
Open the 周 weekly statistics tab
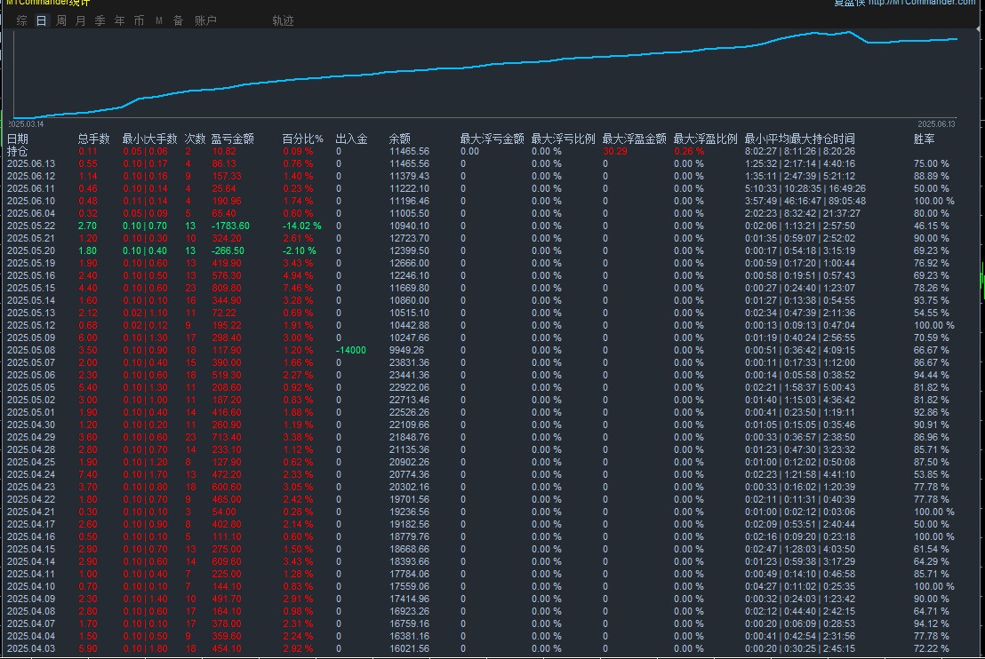(x=60, y=20)
